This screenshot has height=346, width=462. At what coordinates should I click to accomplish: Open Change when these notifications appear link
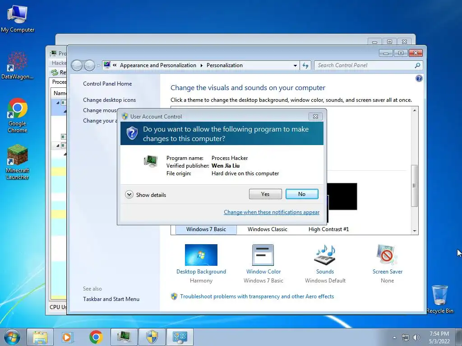coord(271,212)
